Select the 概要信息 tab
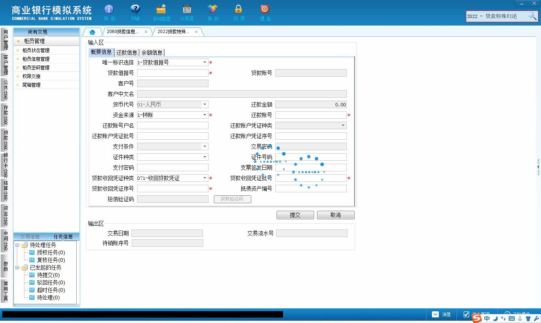Viewport: 541px width, 323px height. 101,52
